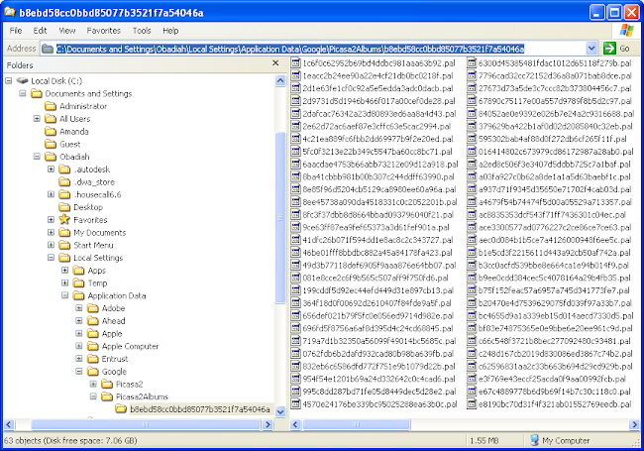644x451 pixels.
Task: Click the file icon of 1eacc2b24ee90a22e4cf21db0bc0218f.pal
Action: point(295,75)
